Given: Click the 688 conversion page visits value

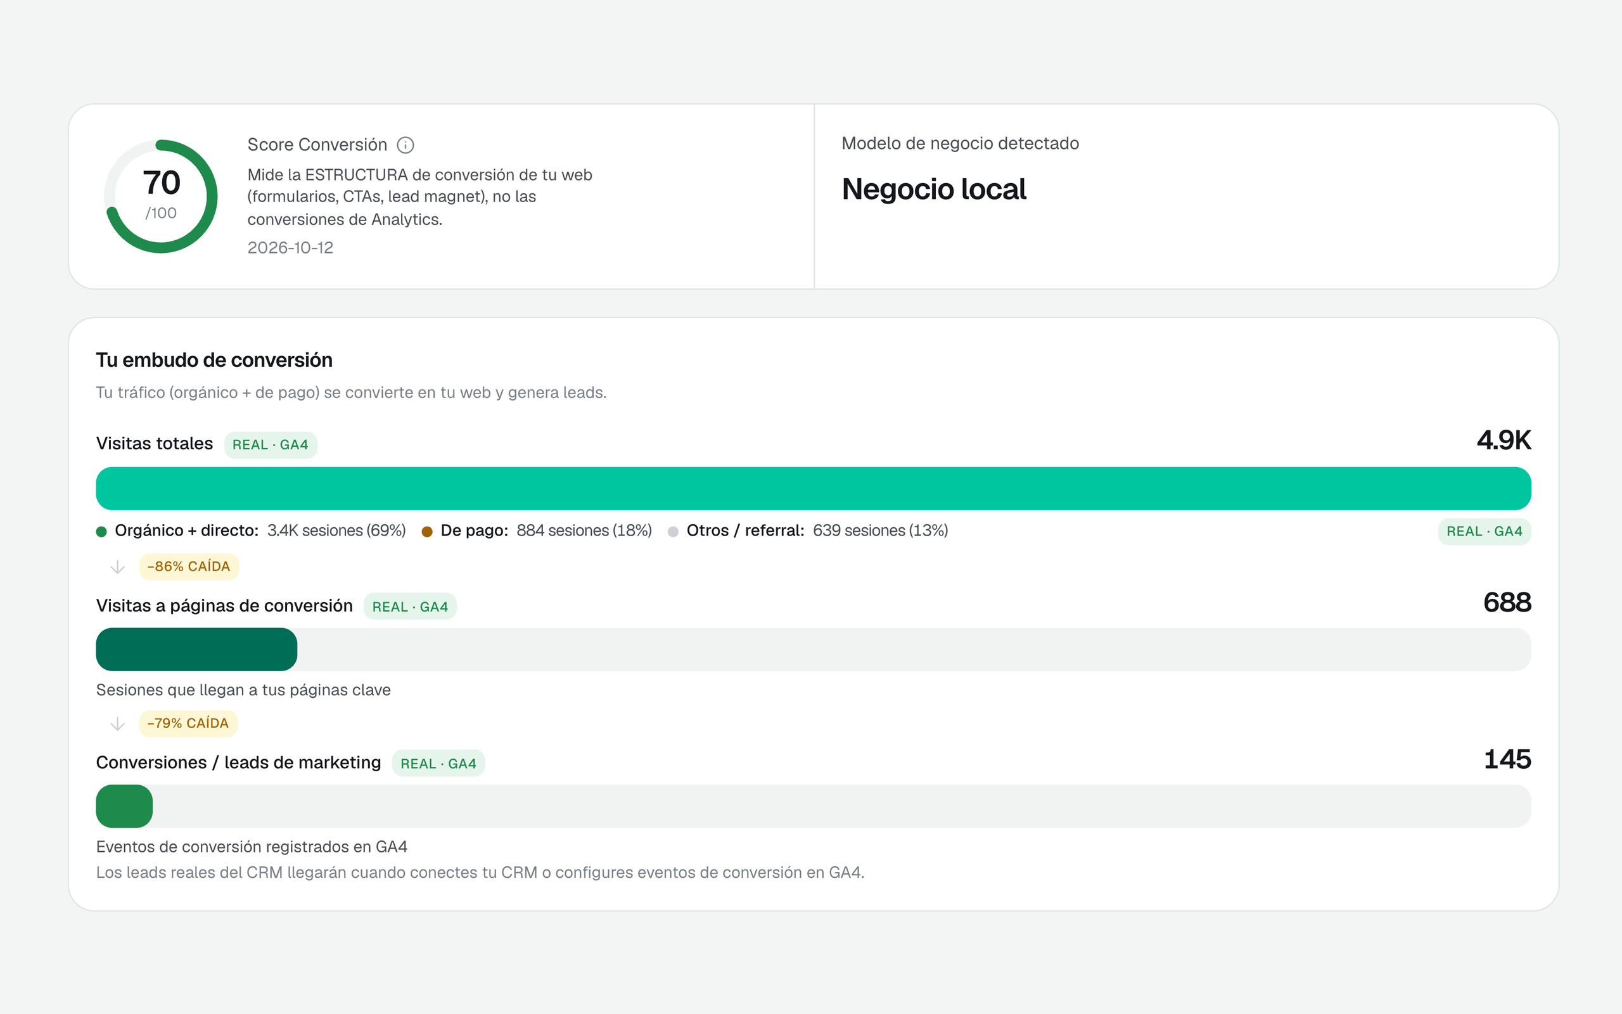Looking at the screenshot, I should [1507, 603].
